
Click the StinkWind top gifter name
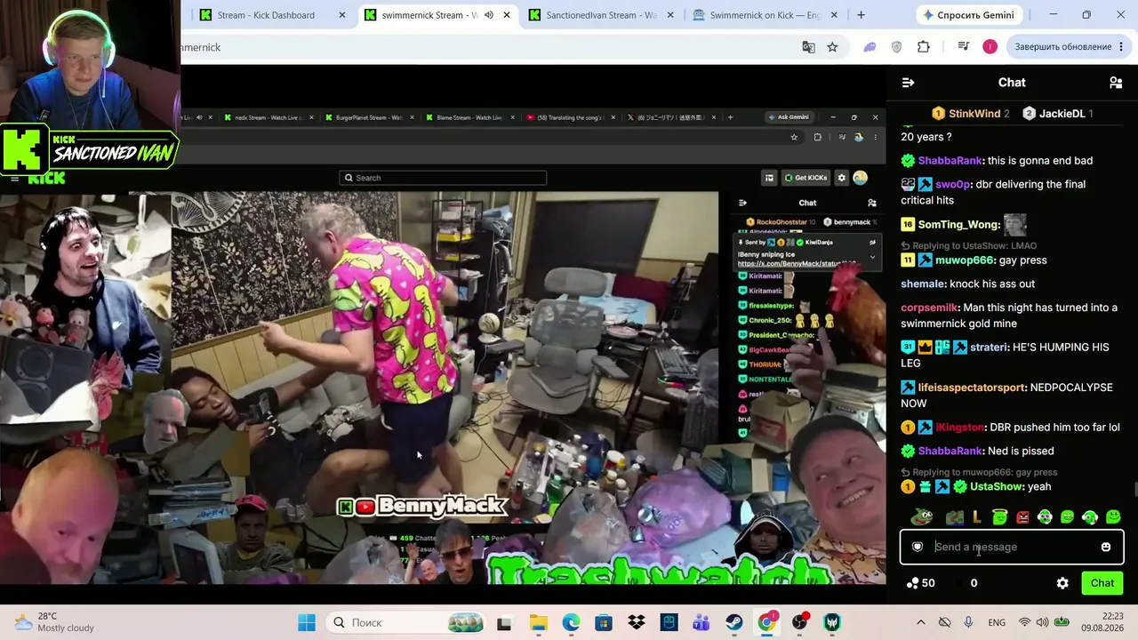click(x=974, y=114)
